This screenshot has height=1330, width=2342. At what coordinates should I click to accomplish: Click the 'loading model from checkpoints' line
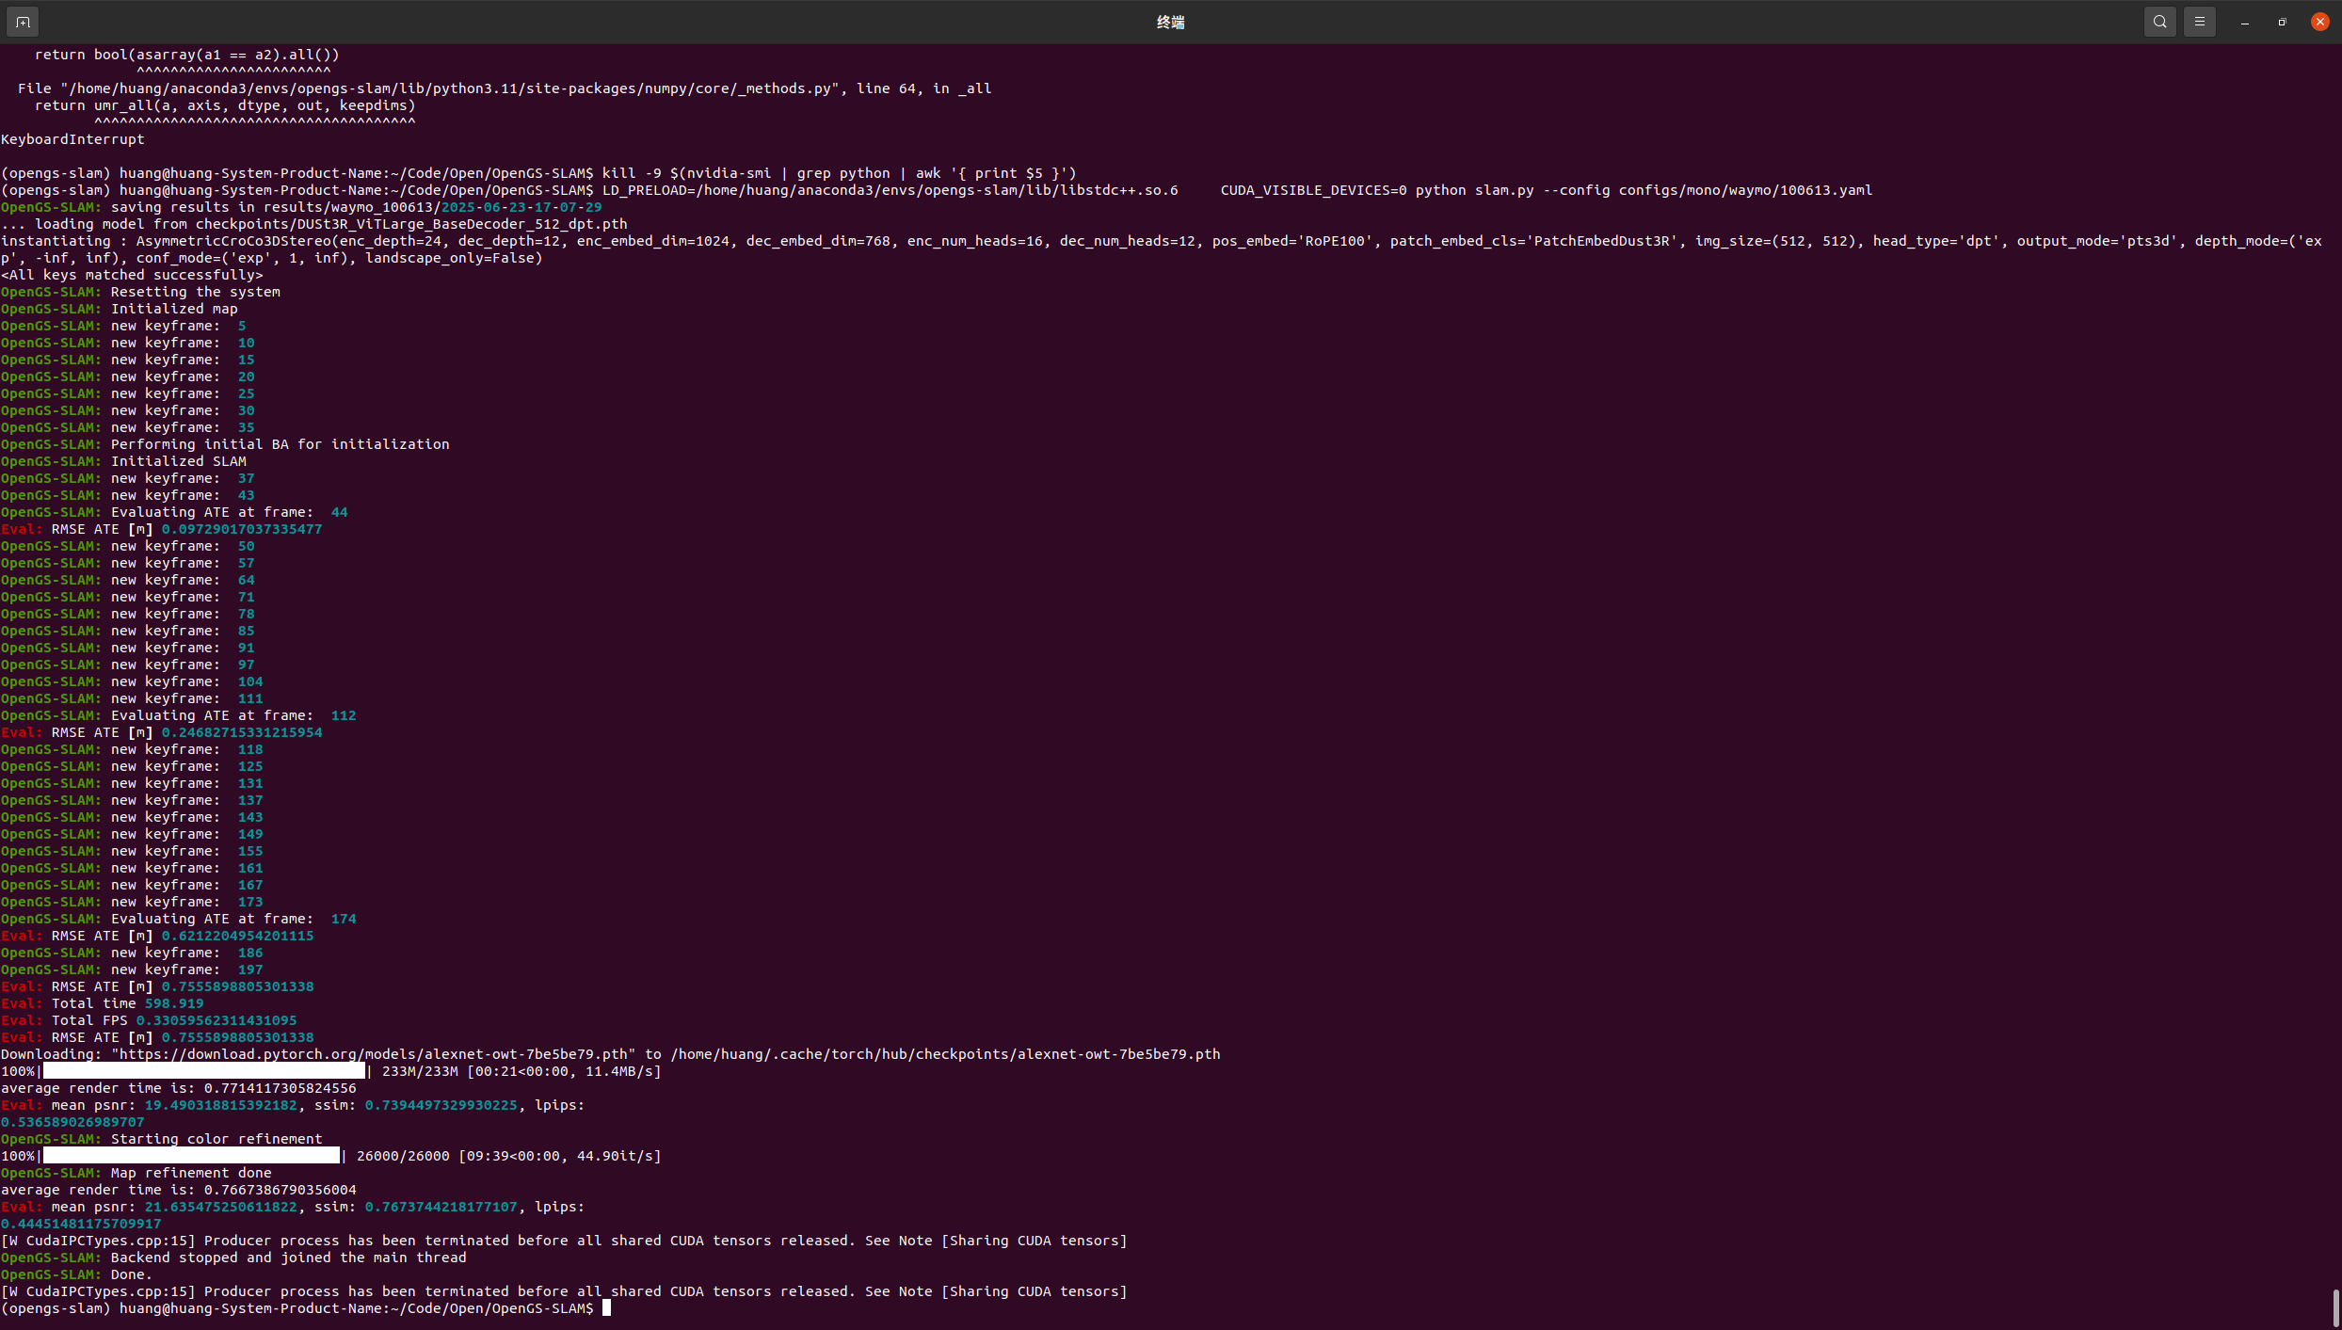point(313,224)
